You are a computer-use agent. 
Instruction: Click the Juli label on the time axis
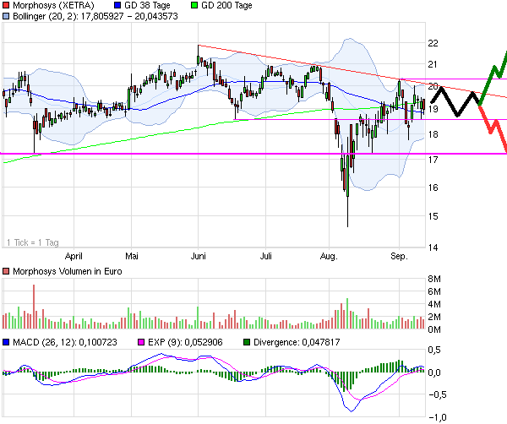point(266,256)
